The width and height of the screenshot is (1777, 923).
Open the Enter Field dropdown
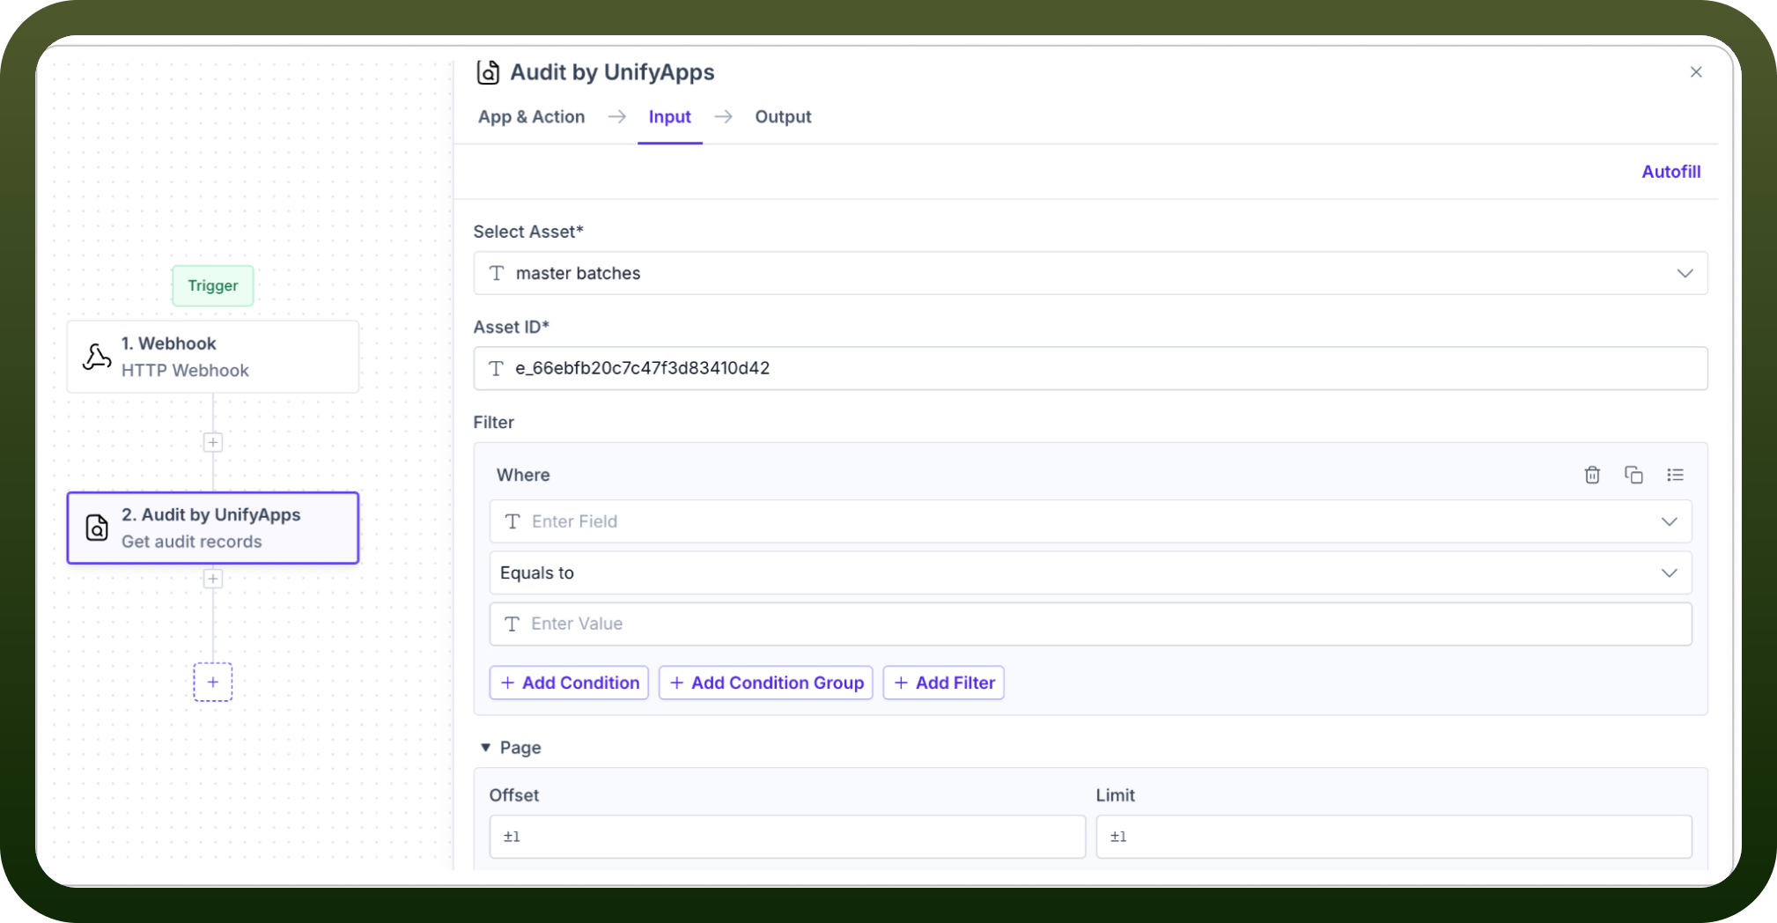pyautogui.click(x=1090, y=521)
